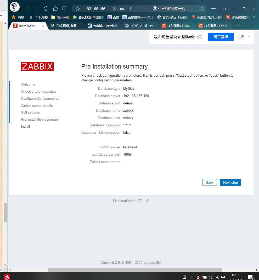The image size is (259, 280).
Task: Select Check of pre-requisites step
Action: (38, 91)
